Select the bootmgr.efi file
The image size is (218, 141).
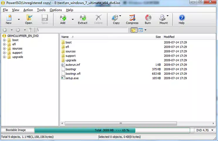pos(73,74)
